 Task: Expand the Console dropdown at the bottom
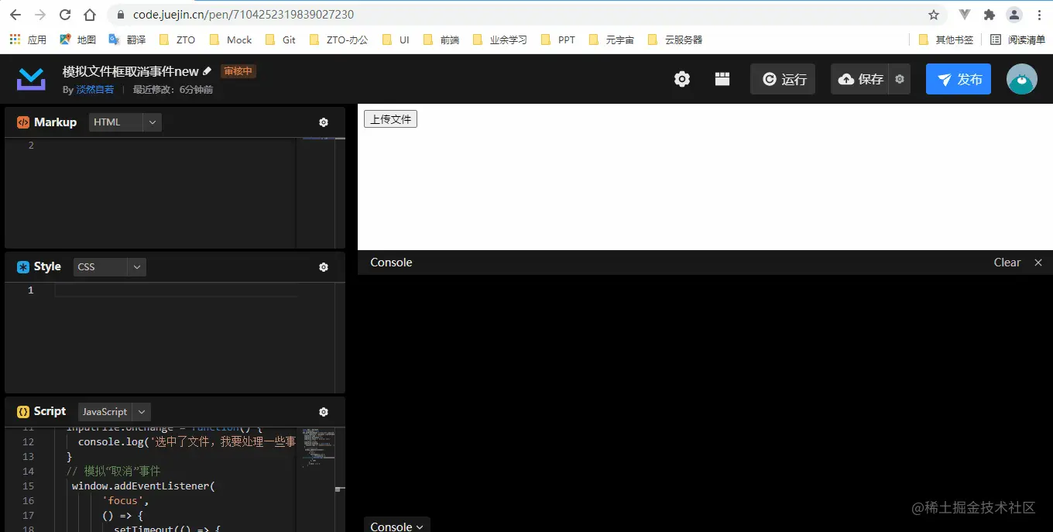tap(396, 526)
